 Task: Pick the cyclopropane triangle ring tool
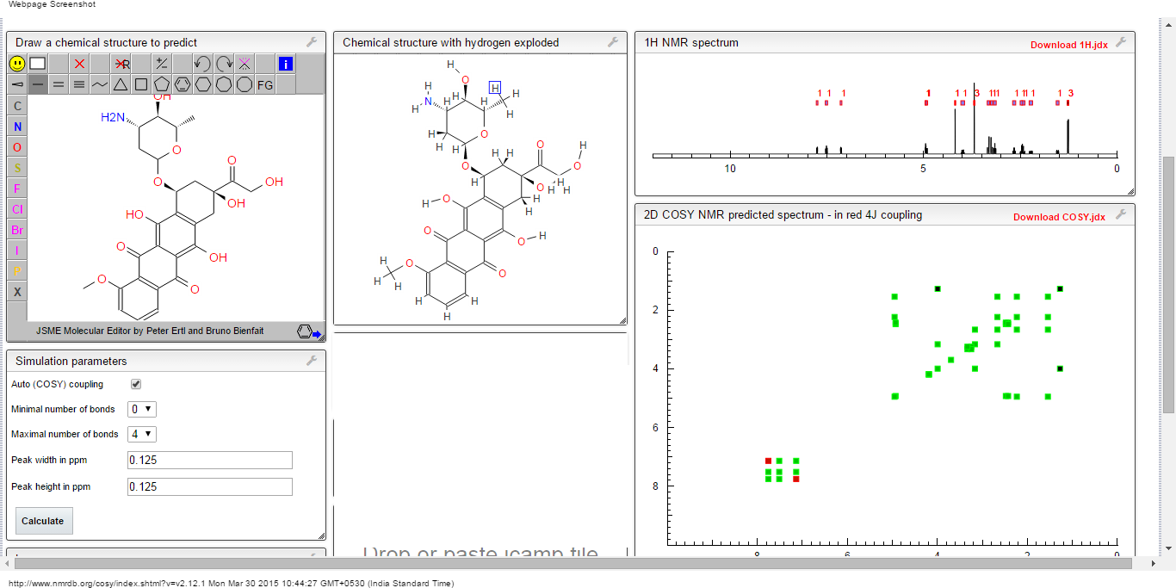121,84
